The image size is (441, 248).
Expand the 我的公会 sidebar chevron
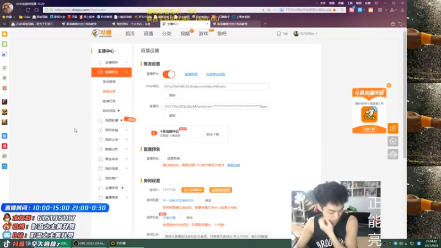pyautogui.click(x=127, y=139)
